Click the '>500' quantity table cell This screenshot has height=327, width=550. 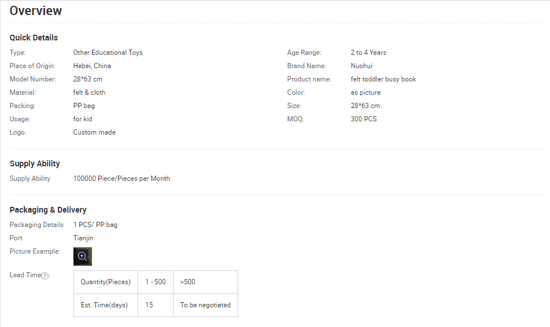pos(205,282)
